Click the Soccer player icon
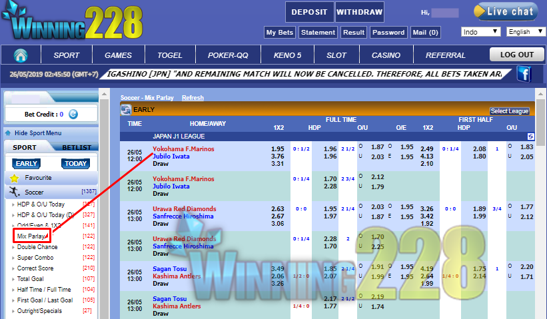Viewport: 547px width, 319px height. tap(14, 192)
